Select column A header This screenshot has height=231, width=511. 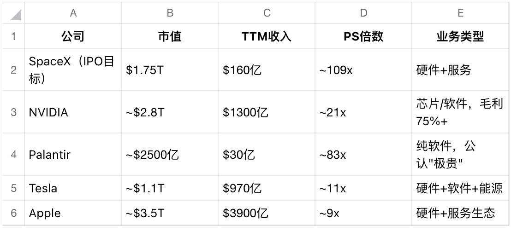click(x=73, y=13)
